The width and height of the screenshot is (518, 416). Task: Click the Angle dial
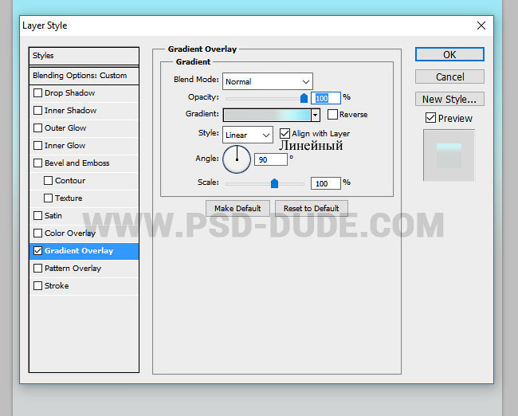(237, 159)
